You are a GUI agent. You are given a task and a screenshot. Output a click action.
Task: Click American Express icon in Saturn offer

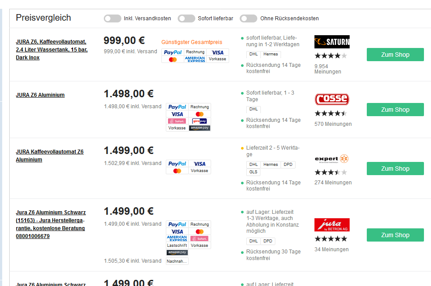point(195,59)
